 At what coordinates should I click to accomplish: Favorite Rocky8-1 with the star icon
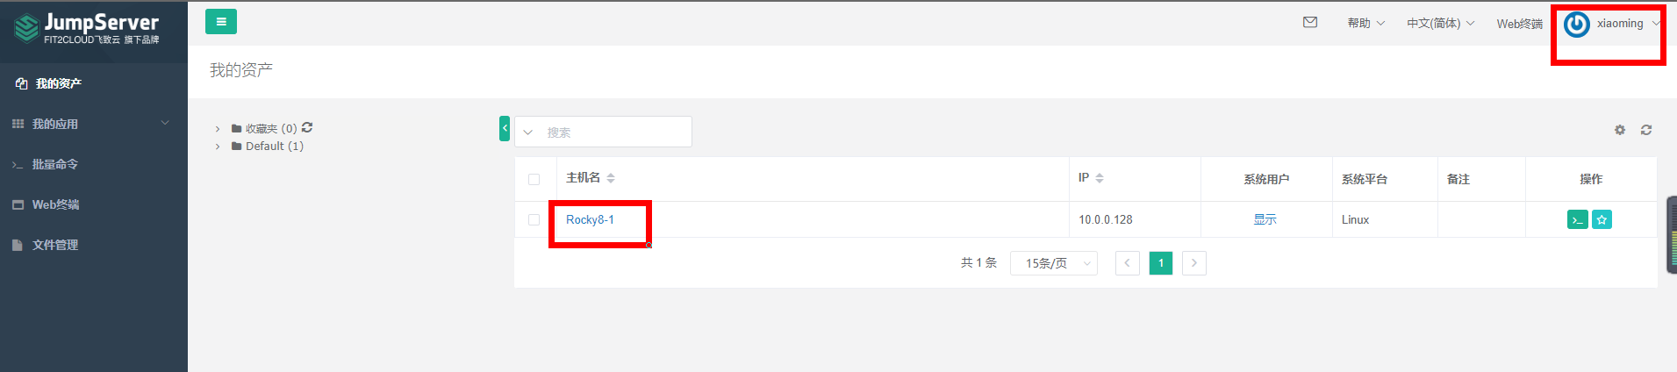tap(1602, 220)
